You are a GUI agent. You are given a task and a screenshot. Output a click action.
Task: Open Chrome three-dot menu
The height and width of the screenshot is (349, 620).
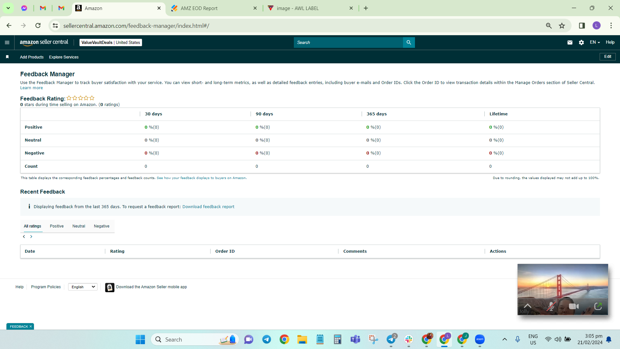(611, 26)
